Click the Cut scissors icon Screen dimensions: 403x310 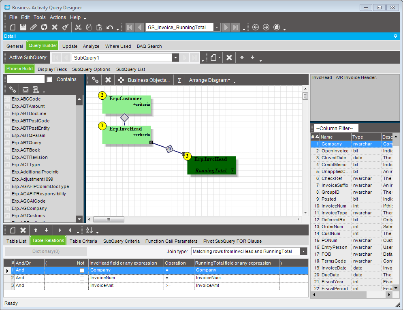[x=78, y=27]
